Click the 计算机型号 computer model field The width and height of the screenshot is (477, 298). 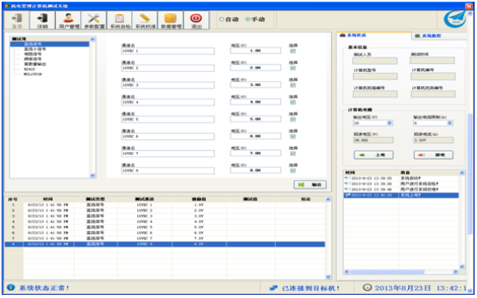375,76
